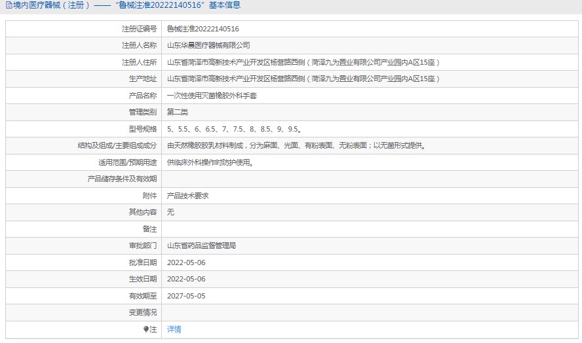Screen dimensions: 582x343
Task: Click the 注册人名称 label
Action: [x=139, y=45]
